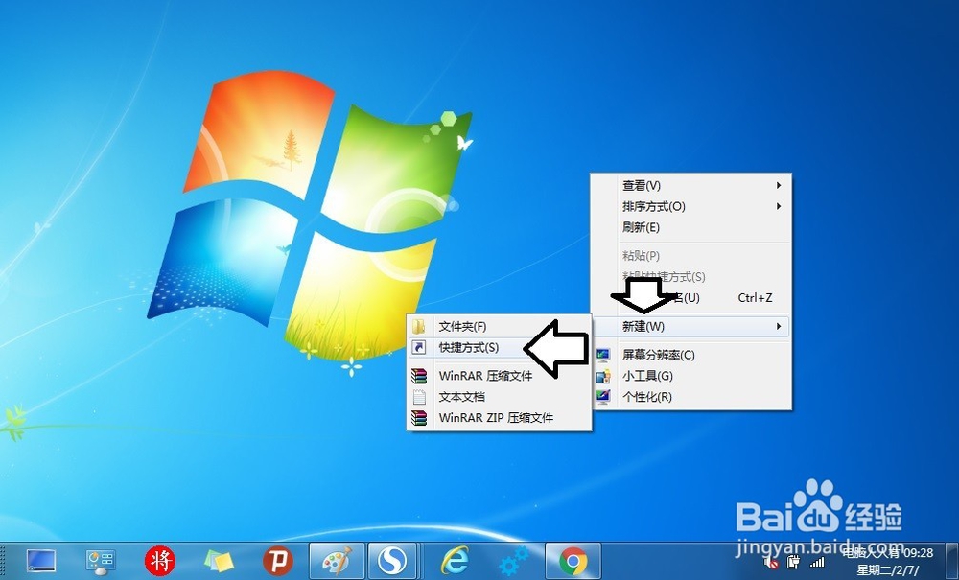Switch to Paint in the taskbar

click(x=337, y=561)
